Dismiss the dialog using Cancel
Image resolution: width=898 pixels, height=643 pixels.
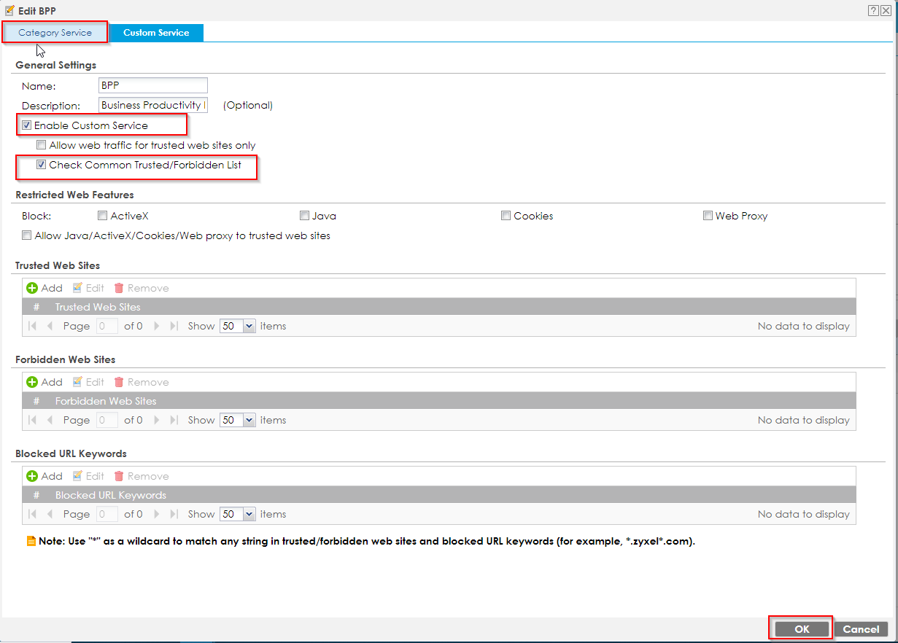point(861,628)
